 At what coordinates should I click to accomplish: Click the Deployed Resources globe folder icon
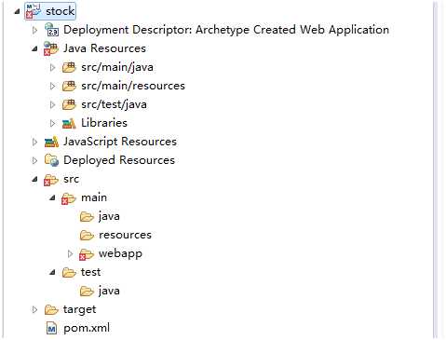51,160
